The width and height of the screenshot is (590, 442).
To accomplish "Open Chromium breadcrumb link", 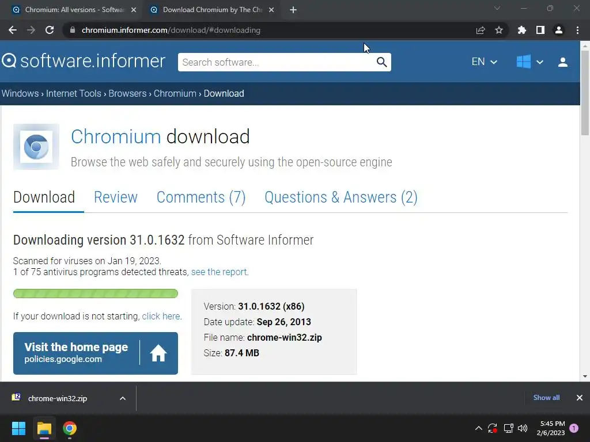I will click(175, 93).
